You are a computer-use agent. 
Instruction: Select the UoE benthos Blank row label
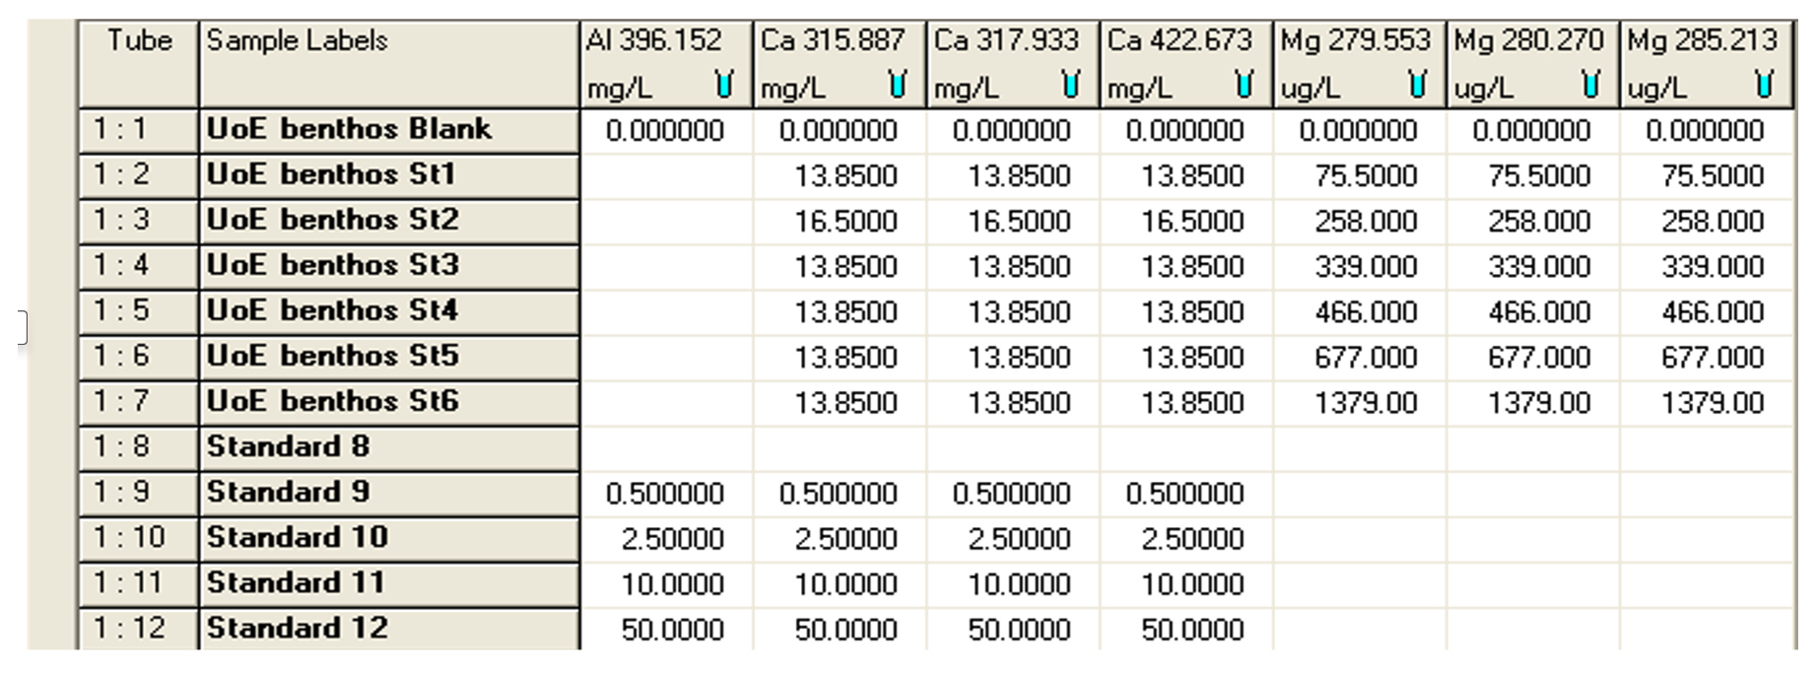pos(388,130)
